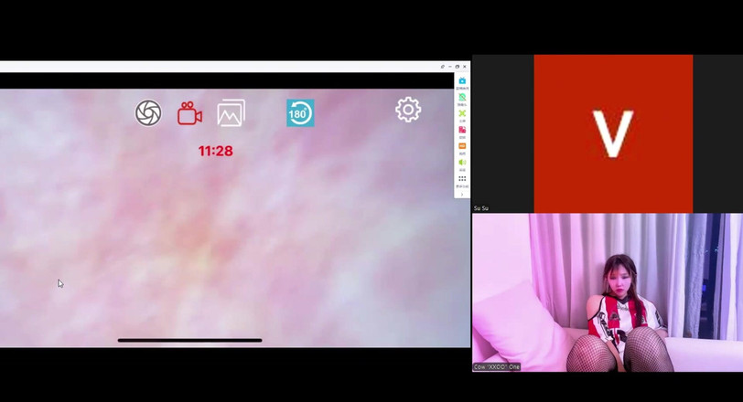The image size is (743, 402).
Task: Select the bottom participant video tile
Action: (x=608, y=292)
